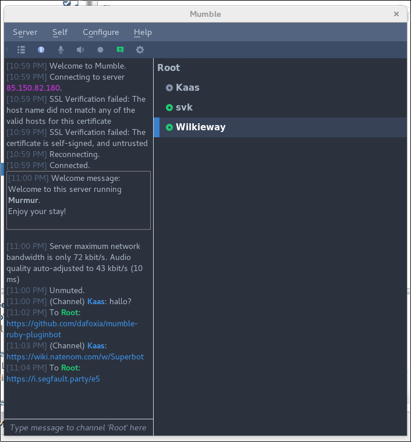The width and height of the screenshot is (411, 442).
Task: Start recording with the round record icon
Action: (x=100, y=50)
